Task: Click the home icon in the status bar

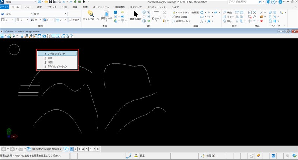Action: pos(258,156)
